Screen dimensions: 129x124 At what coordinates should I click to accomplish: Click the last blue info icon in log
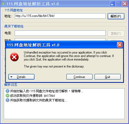[x=7, y=100]
